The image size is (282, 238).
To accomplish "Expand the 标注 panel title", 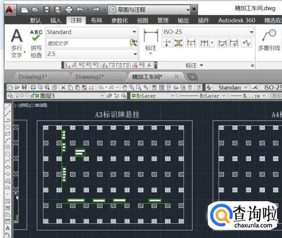I will (194, 65).
